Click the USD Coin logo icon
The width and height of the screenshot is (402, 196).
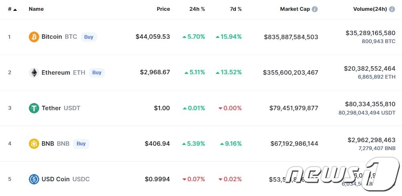(34, 179)
